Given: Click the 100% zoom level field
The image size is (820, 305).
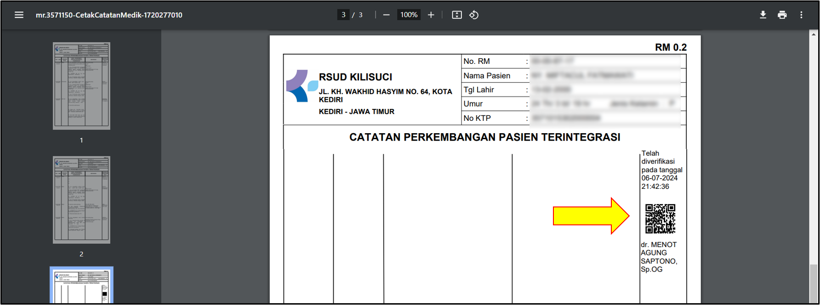Looking at the screenshot, I should point(409,15).
